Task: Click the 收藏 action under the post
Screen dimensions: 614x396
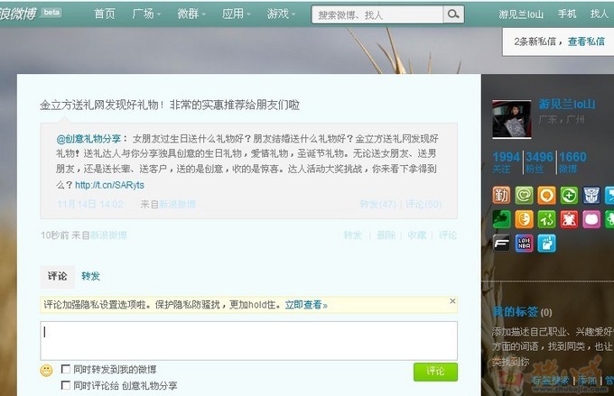Action: [416, 235]
